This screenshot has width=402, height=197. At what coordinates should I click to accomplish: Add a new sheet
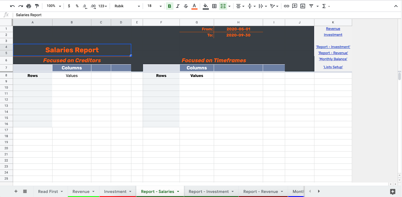[16, 191]
